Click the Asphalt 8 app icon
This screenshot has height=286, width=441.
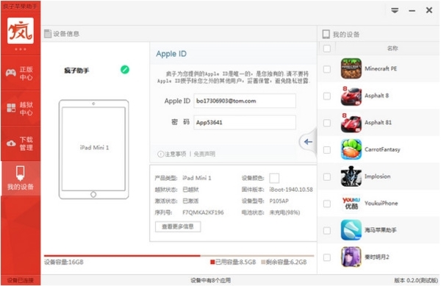(x=351, y=96)
